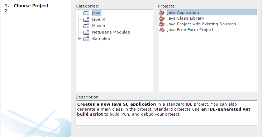Select the Samples category label
Viewport: 262px width, 137px height.
pos(101,39)
